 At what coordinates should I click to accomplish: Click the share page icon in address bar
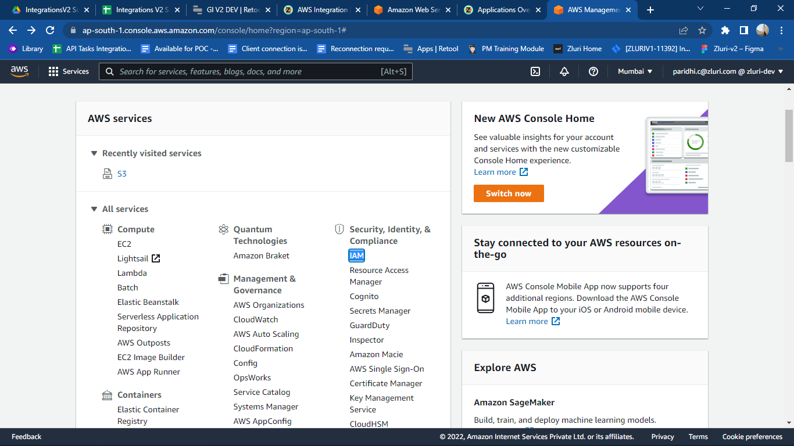(x=684, y=30)
